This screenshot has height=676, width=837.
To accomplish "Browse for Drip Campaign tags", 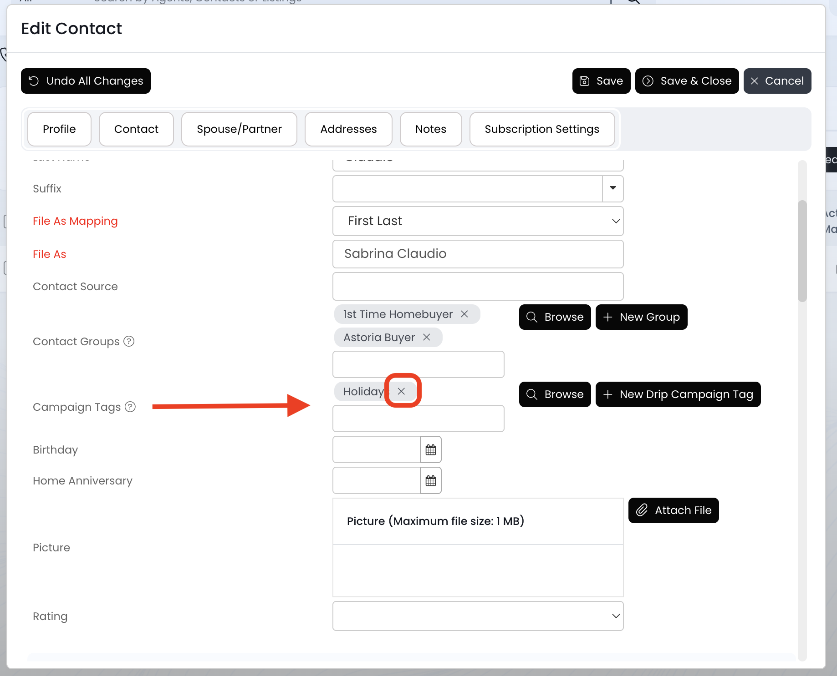I will (555, 394).
